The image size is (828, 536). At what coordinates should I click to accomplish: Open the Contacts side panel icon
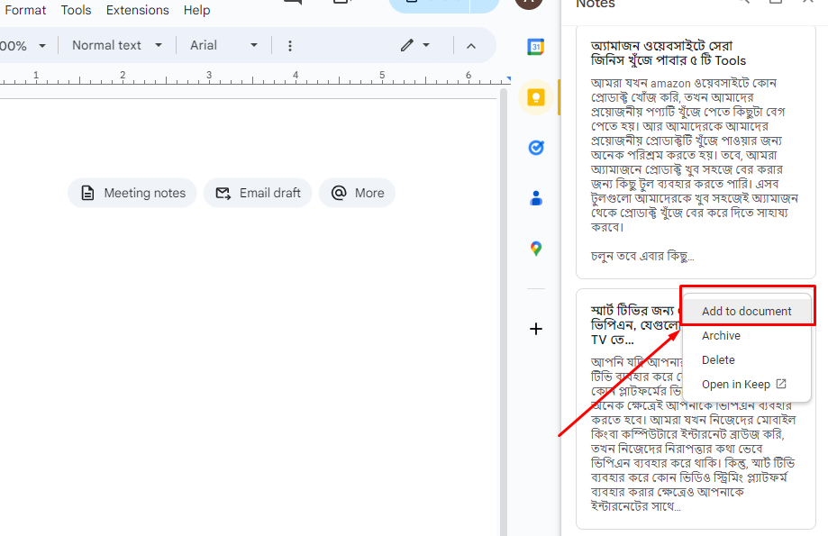(535, 198)
